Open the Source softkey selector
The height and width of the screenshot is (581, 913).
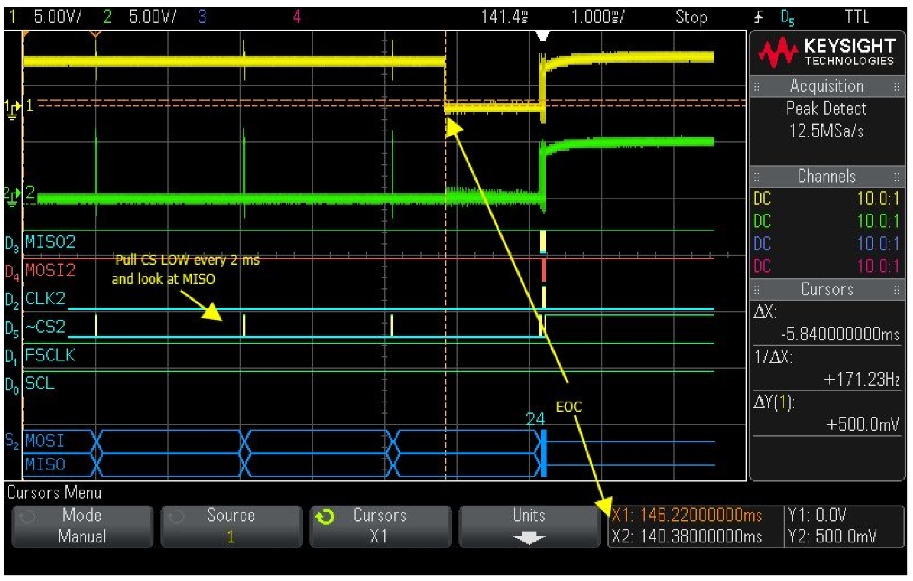click(231, 526)
